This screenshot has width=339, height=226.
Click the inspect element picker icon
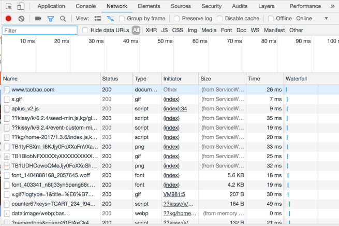(x=9, y=6)
